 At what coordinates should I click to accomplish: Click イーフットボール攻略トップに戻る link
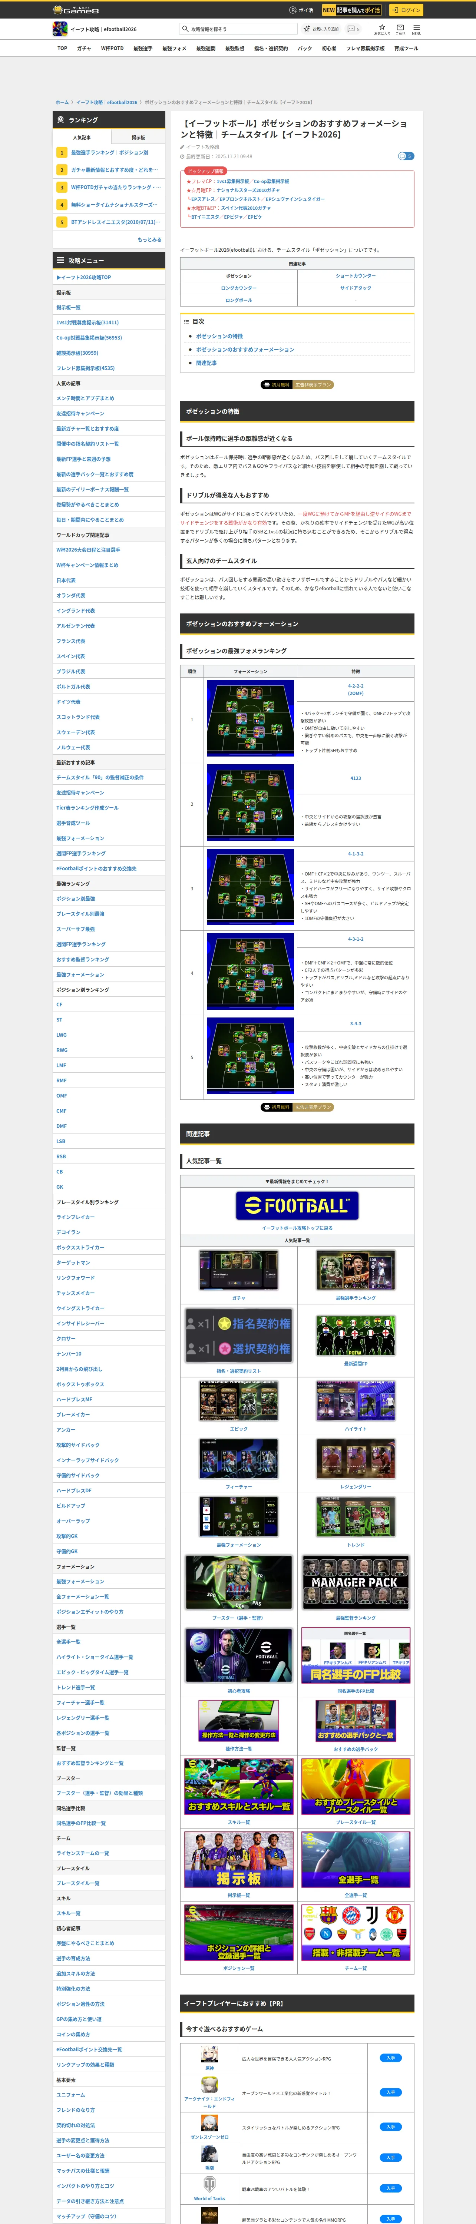click(297, 1228)
